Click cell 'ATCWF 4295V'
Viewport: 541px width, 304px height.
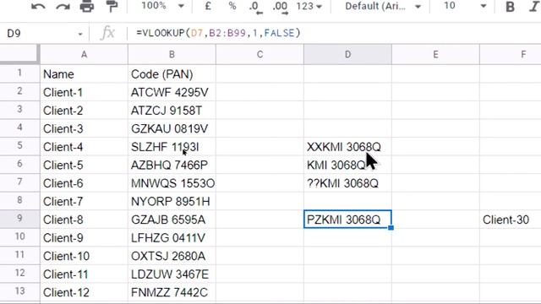tap(172, 92)
